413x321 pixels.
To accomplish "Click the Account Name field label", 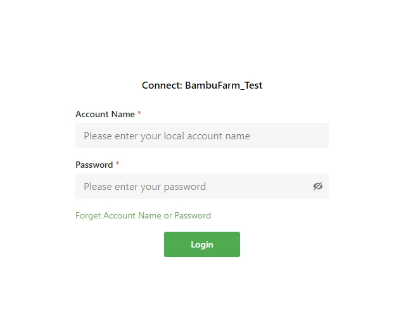I will pyautogui.click(x=105, y=114).
